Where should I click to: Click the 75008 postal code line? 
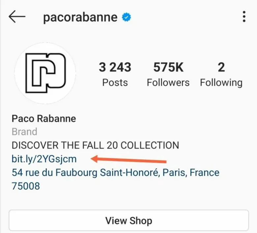pos(26,186)
